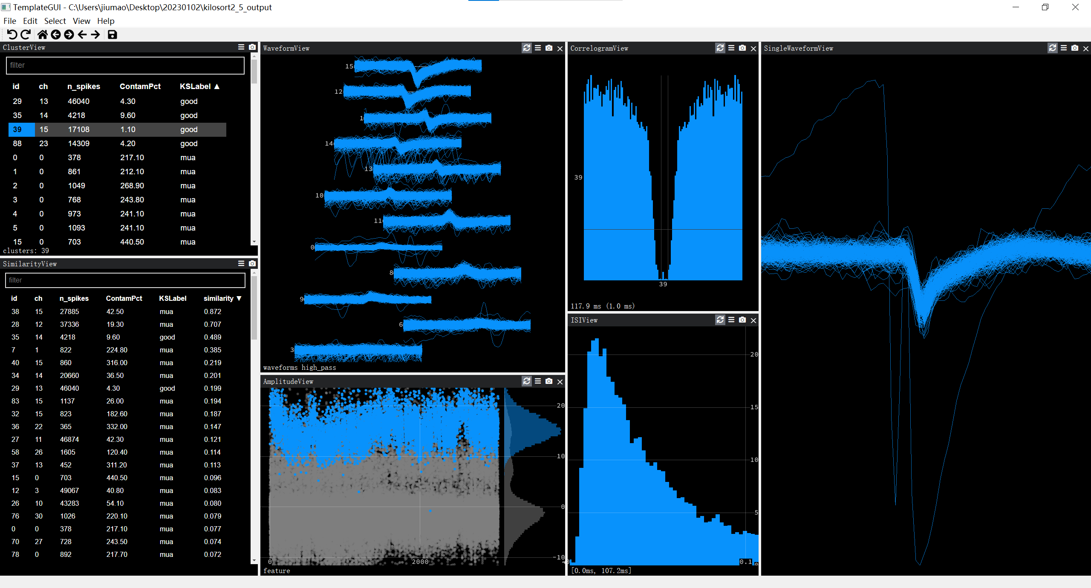
Task: Click CorrelogramView auto-update refresh icon
Action: pyautogui.click(x=720, y=48)
